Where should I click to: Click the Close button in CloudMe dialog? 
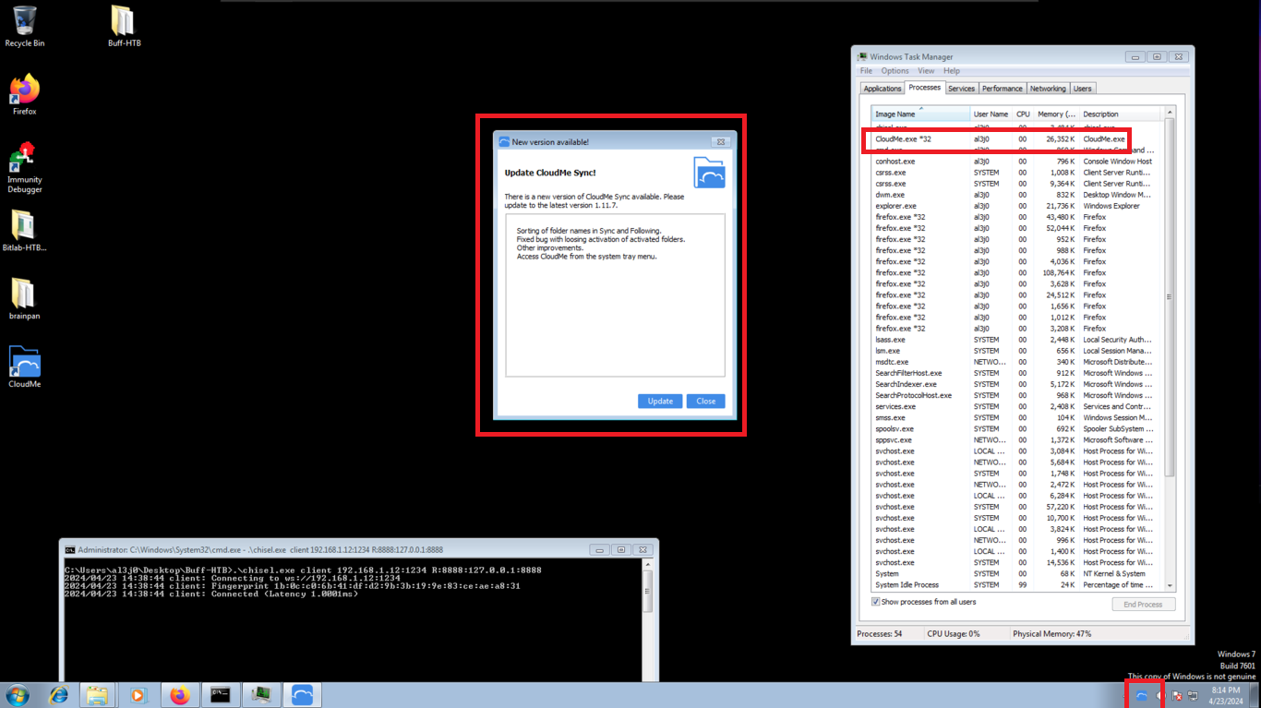(706, 401)
